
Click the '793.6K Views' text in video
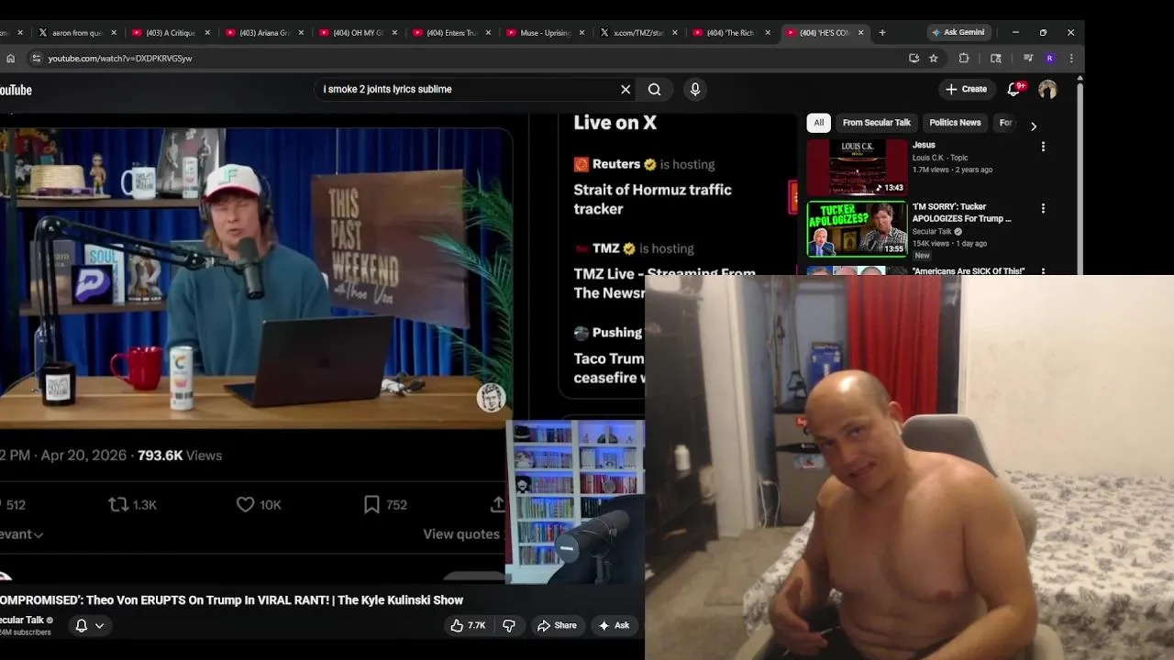click(x=180, y=456)
